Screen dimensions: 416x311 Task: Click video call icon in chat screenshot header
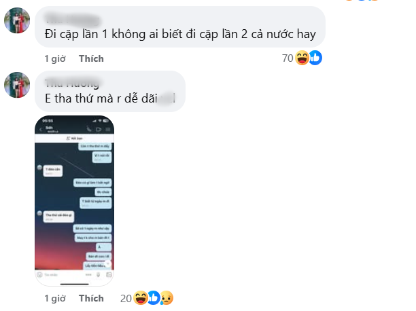(99, 130)
